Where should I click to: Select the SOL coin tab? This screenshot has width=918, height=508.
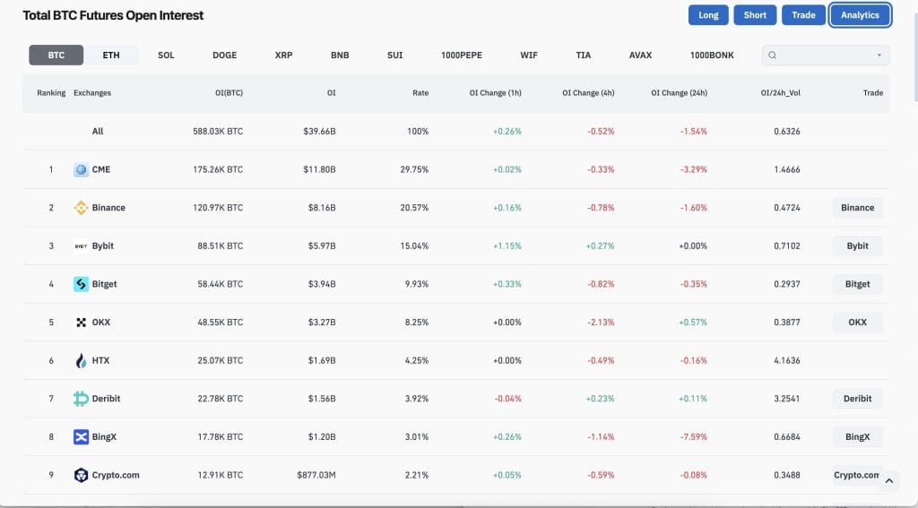pos(166,56)
